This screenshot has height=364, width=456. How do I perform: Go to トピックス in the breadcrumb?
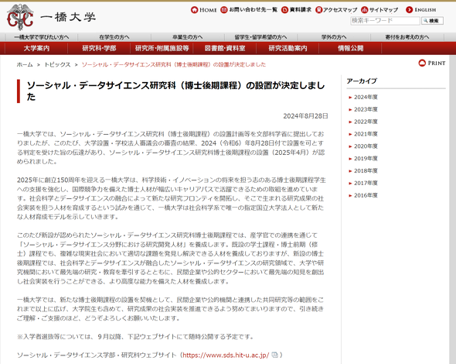pyautogui.click(x=57, y=65)
